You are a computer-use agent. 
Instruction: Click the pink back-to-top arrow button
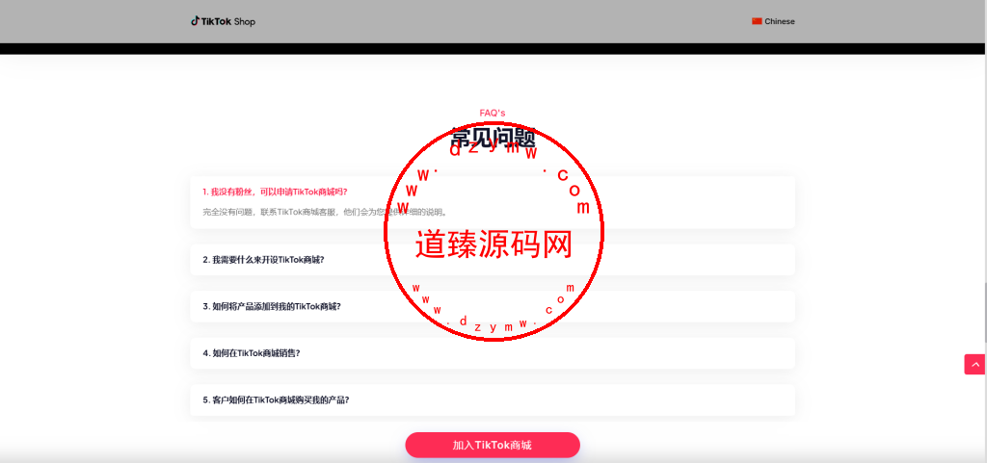[x=974, y=365]
